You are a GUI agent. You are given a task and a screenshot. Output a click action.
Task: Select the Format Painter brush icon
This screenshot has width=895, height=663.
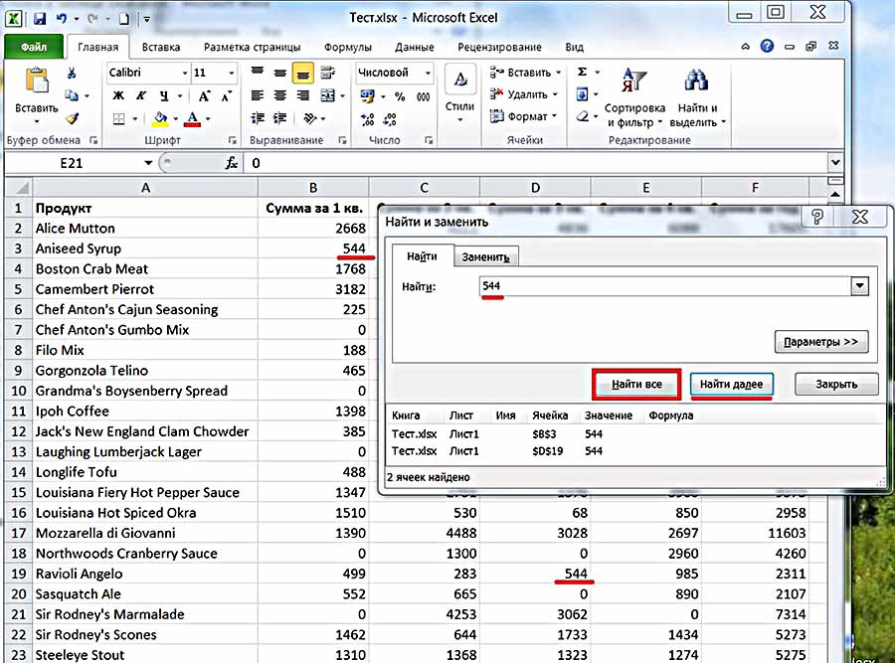point(72,117)
